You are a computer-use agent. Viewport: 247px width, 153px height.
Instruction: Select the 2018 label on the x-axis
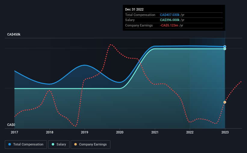(50, 132)
